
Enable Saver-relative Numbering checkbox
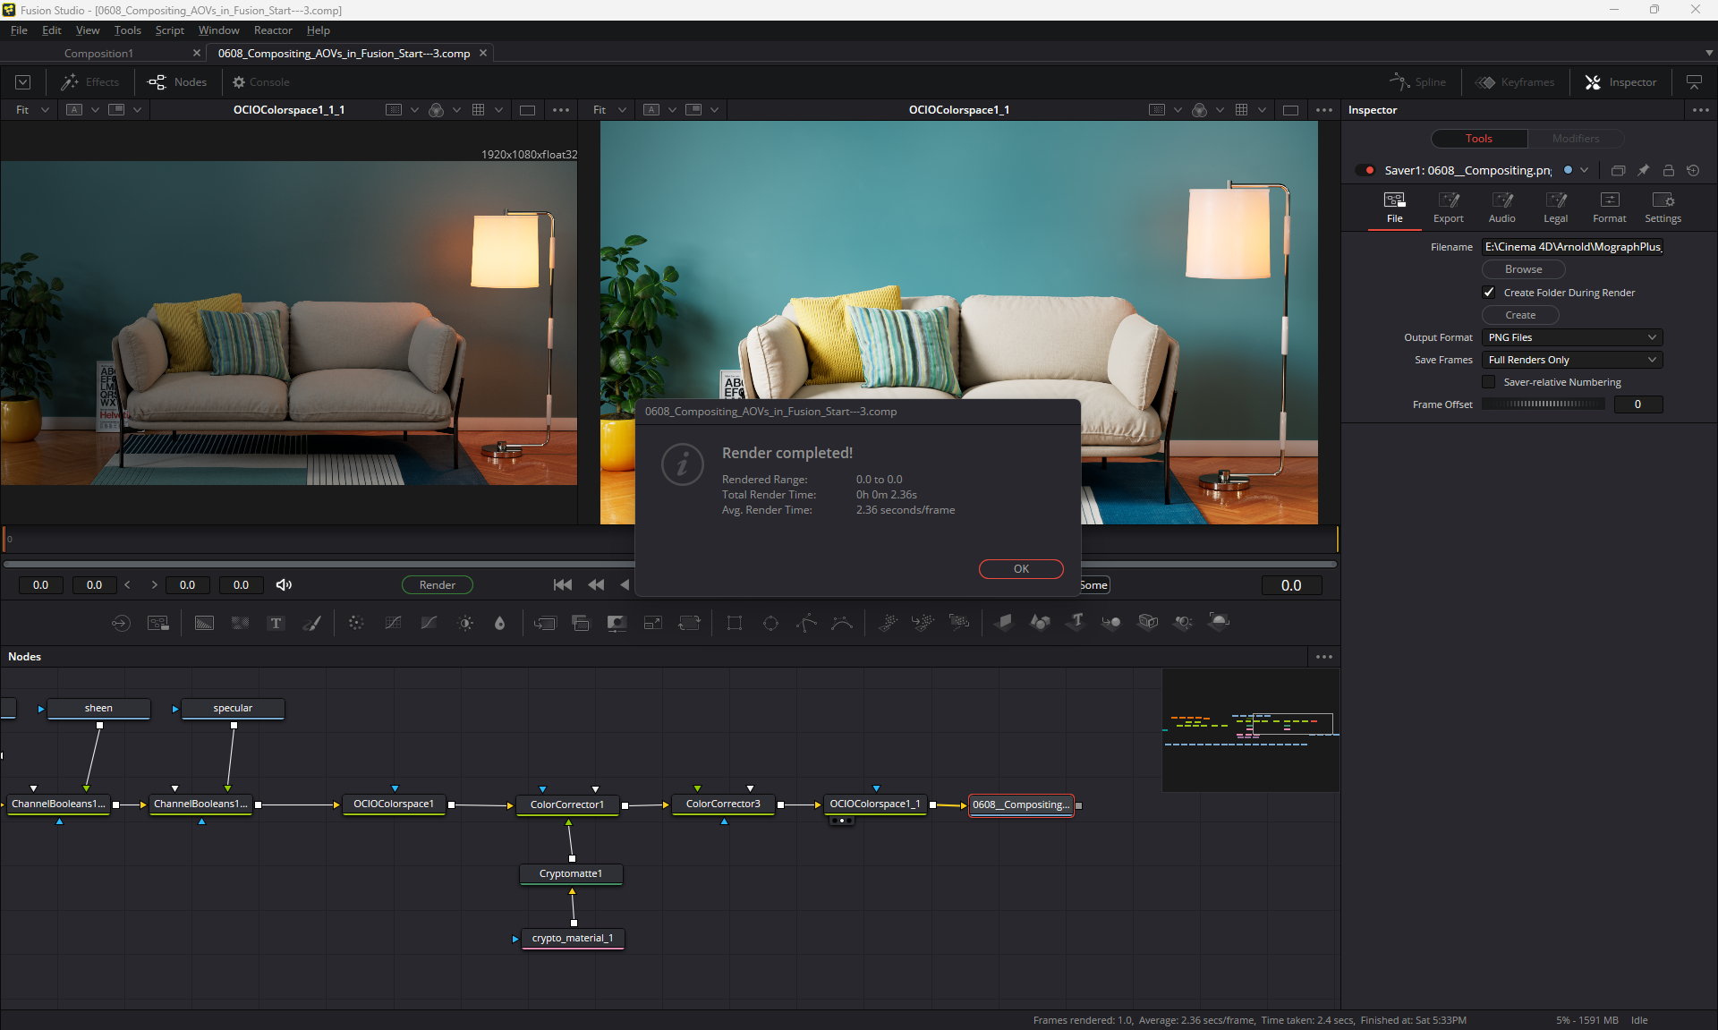(1489, 382)
